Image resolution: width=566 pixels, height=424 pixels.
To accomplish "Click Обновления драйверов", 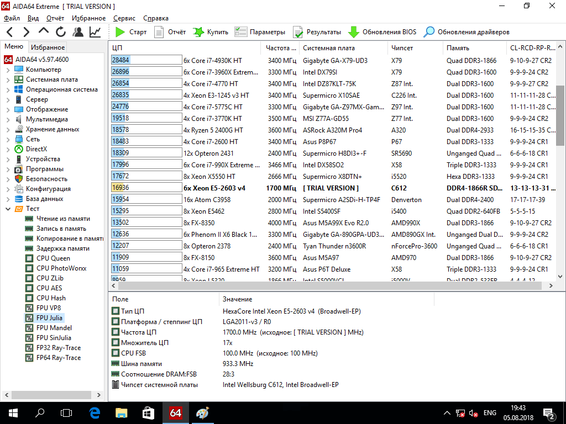I will click(466, 32).
